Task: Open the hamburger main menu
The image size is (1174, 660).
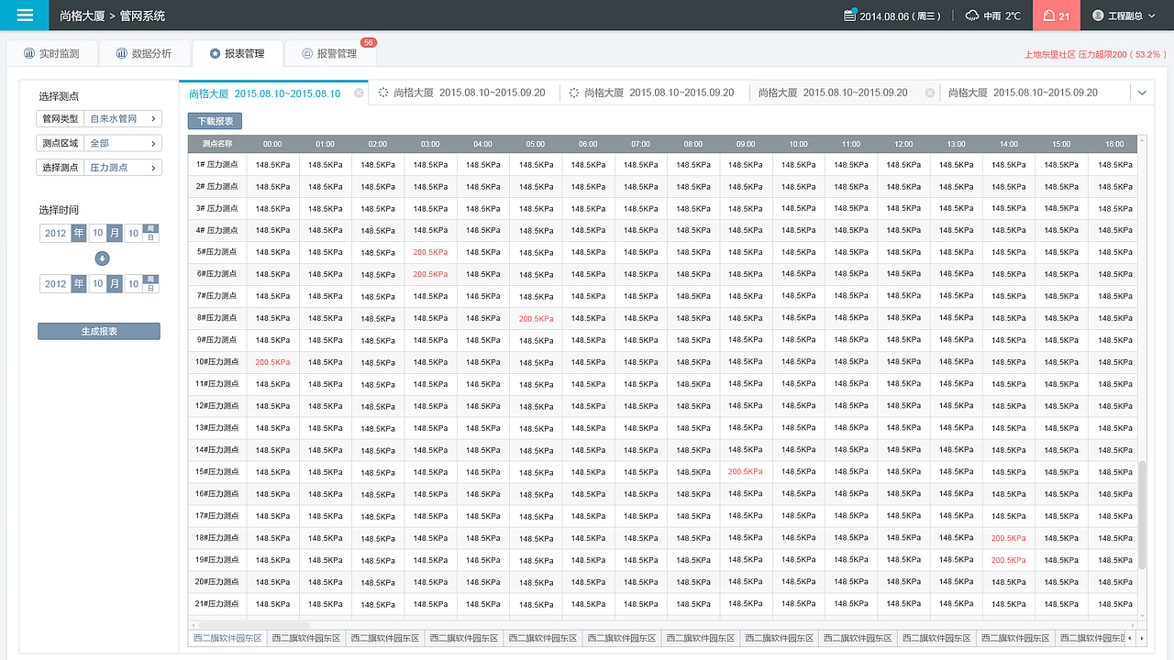Action: (25, 16)
